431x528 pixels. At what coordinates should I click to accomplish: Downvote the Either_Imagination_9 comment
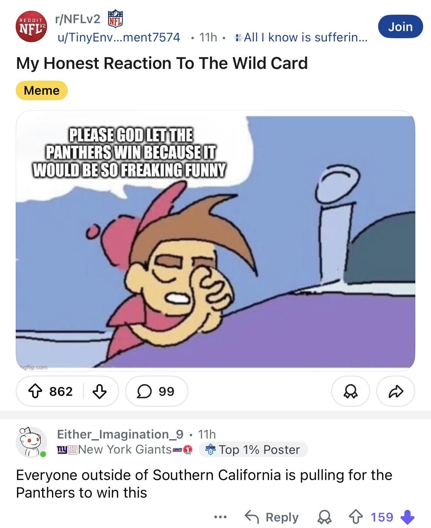pyautogui.click(x=407, y=517)
